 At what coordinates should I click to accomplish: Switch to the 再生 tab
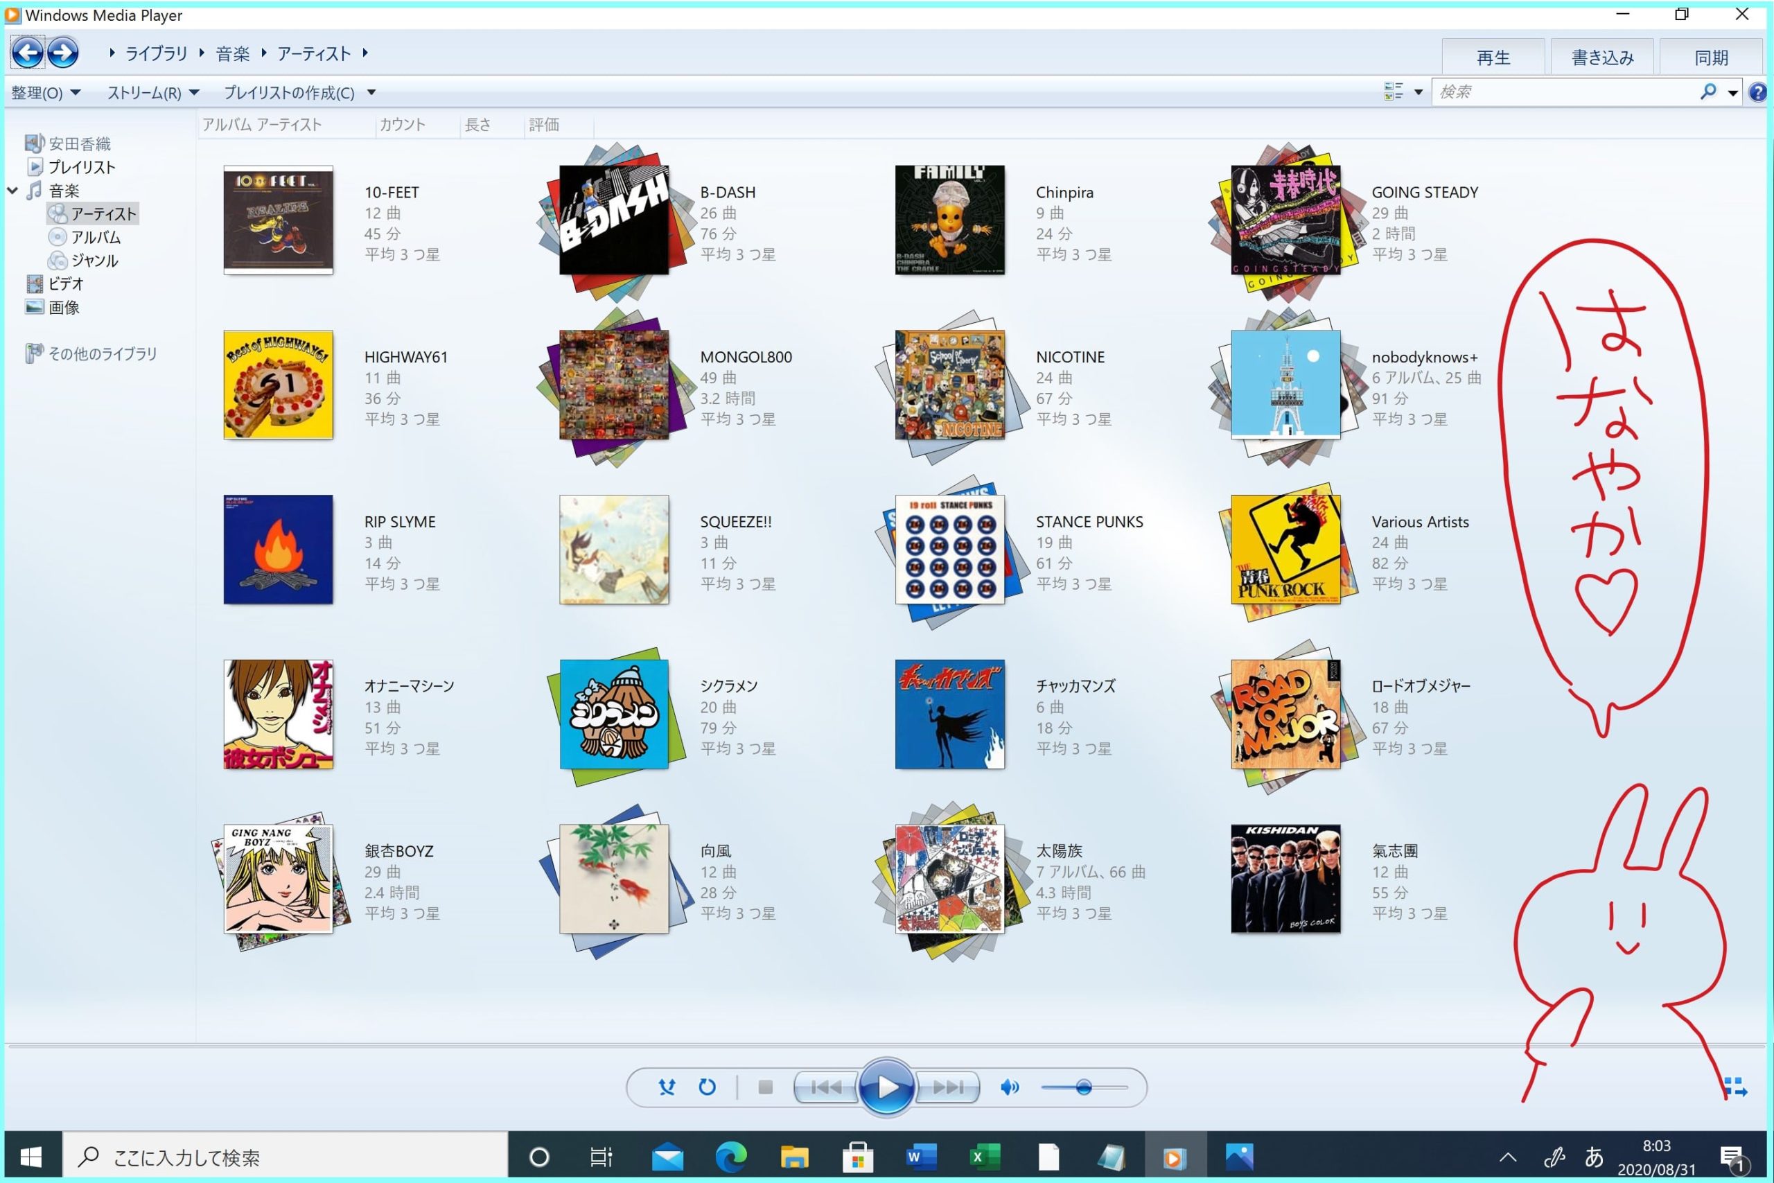(x=1493, y=58)
